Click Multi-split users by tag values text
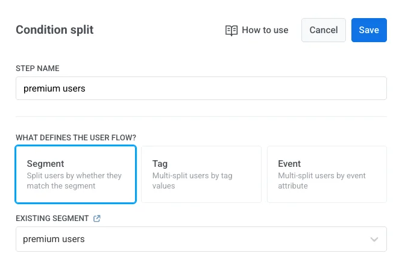 point(192,181)
